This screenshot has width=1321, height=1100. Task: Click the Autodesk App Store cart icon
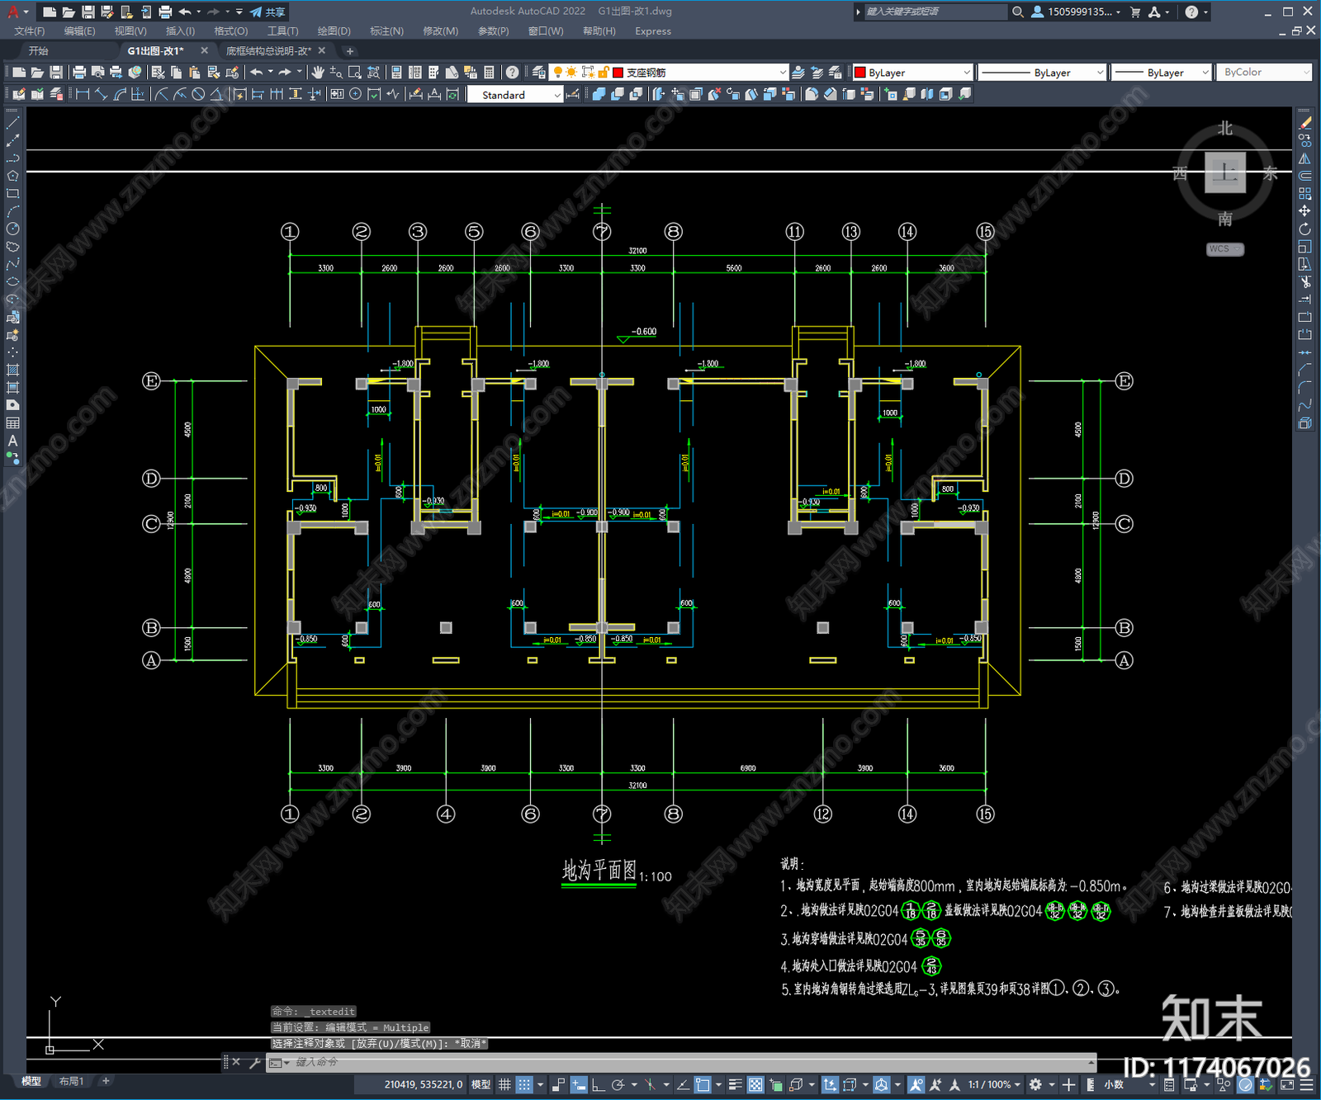[1135, 12]
